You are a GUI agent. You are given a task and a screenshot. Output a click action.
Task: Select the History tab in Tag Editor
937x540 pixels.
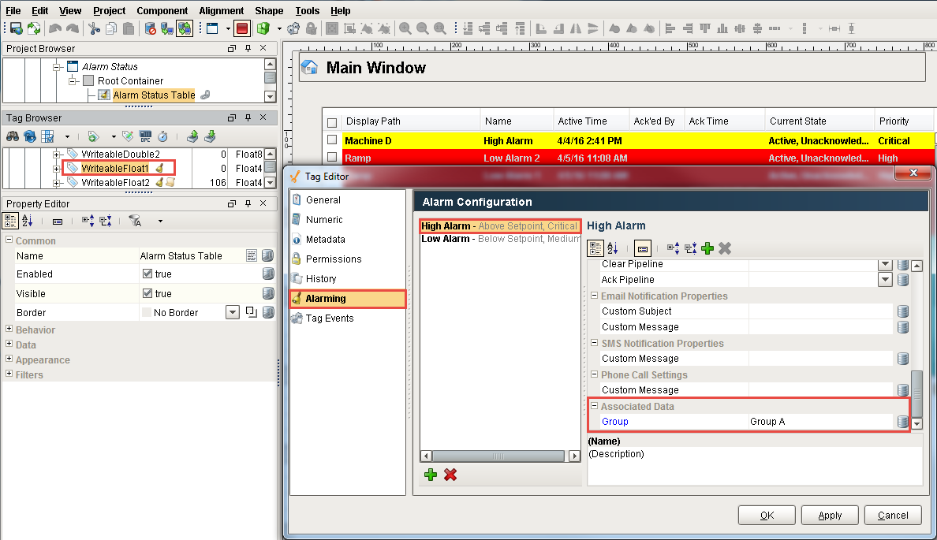point(348,279)
